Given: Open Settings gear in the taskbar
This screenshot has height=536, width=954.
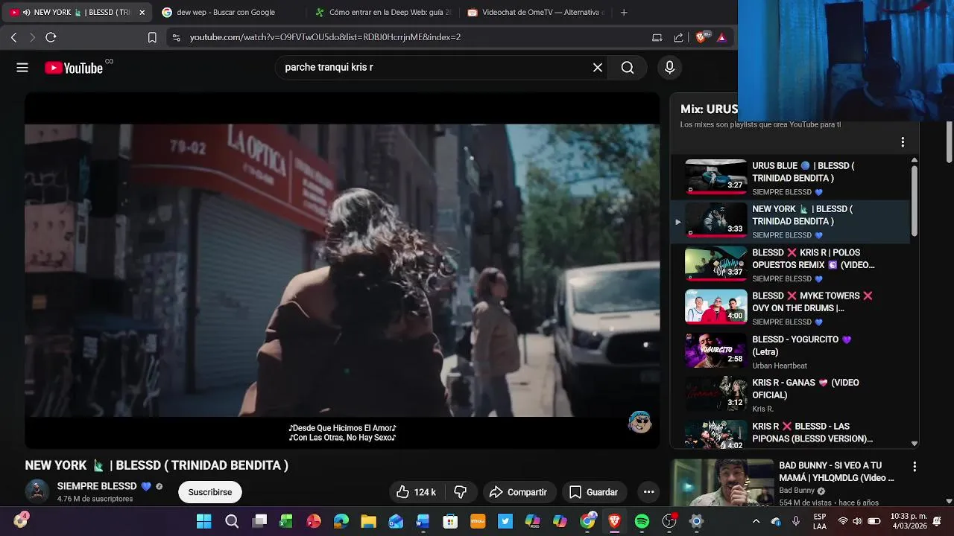Looking at the screenshot, I should pyautogui.click(x=696, y=521).
